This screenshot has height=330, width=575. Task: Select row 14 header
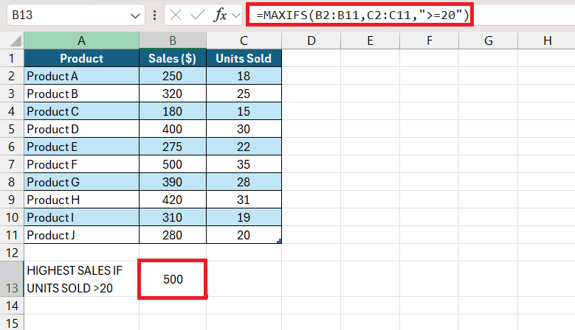tap(12, 306)
